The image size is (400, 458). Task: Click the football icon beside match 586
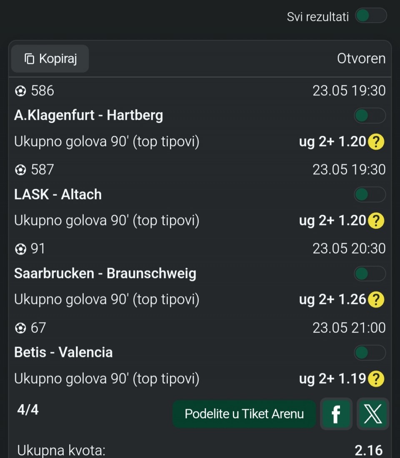tap(20, 91)
